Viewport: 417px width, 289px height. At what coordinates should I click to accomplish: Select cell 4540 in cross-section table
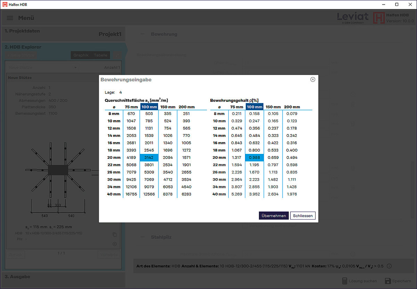click(x=186, y=187)
